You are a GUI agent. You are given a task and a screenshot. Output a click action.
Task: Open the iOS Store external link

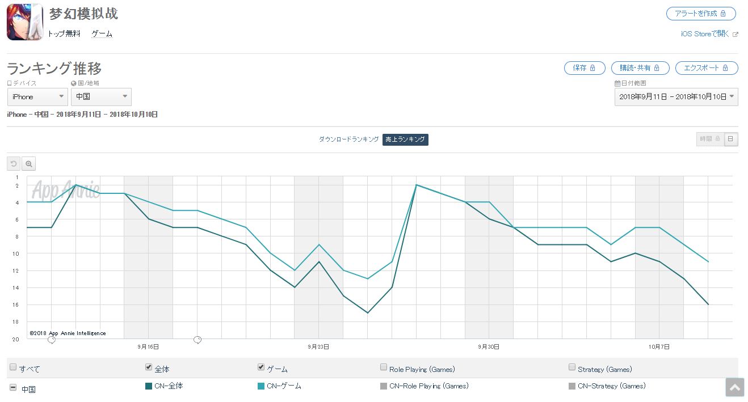click(709, 34)
